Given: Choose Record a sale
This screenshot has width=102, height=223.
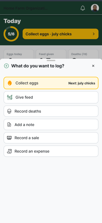Looking at the screenshot, I should tap(51, 138).
